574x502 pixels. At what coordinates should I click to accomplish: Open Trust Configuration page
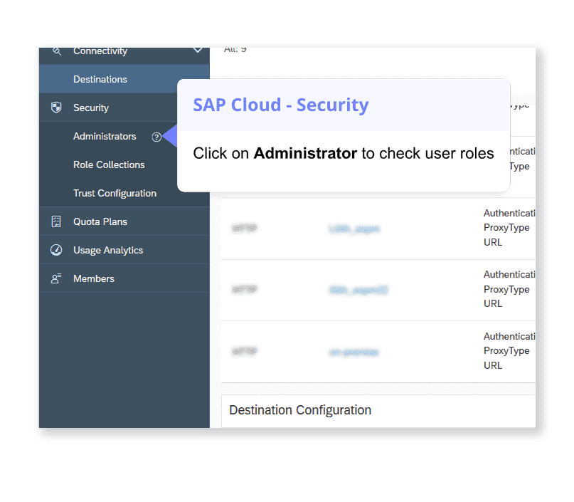point(115,193)
